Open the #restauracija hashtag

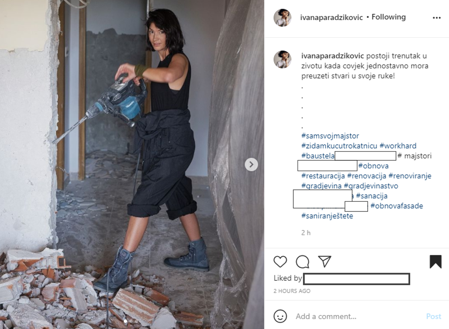[323, 176]
